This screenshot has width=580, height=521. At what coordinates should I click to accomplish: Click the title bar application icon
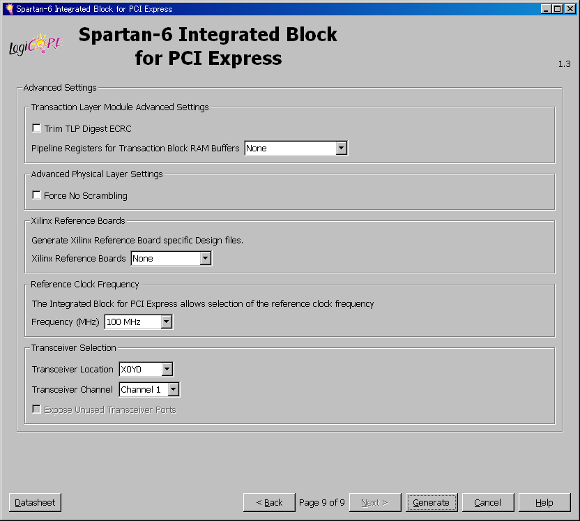(9, 8)
